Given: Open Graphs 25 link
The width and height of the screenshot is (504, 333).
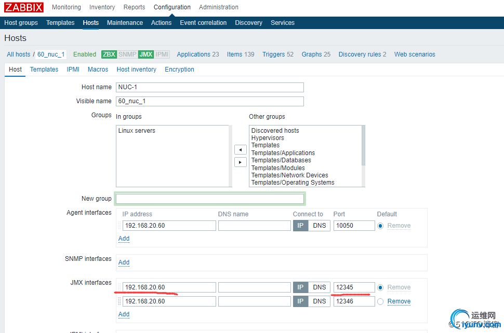Looking at the screenshot, I should (x=315, y=54).
